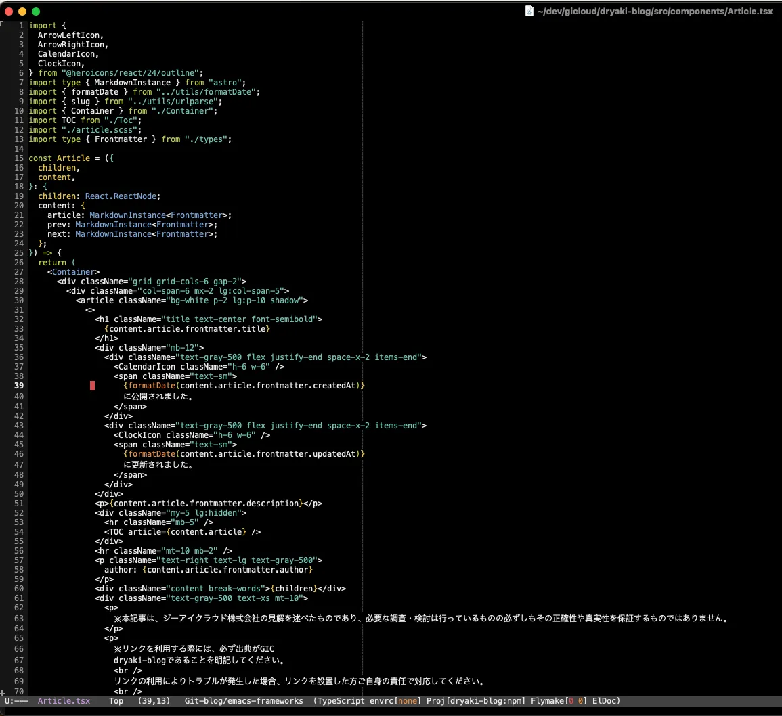The image size is (782, 716).
Task: Open the Proj[dryaki-blog:npm] project indicator
Action: [476, 701]
